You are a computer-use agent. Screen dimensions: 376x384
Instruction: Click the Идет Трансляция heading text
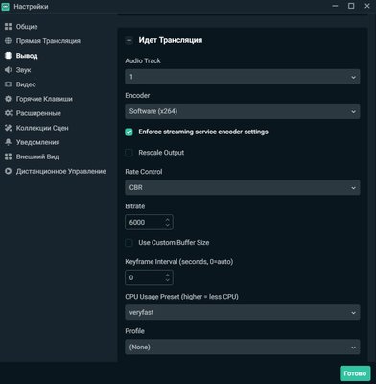[171, 40]
